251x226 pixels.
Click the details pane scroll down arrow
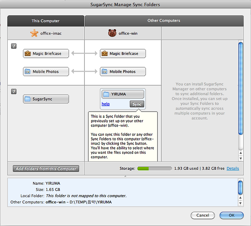[x=240, y=203]
